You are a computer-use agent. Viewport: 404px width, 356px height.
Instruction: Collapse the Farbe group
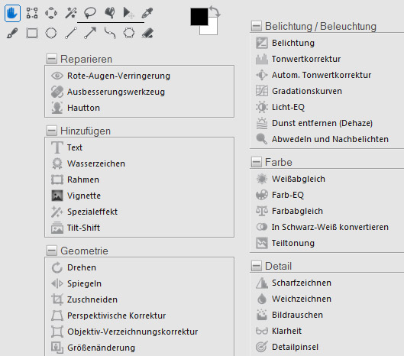point(257,162)
